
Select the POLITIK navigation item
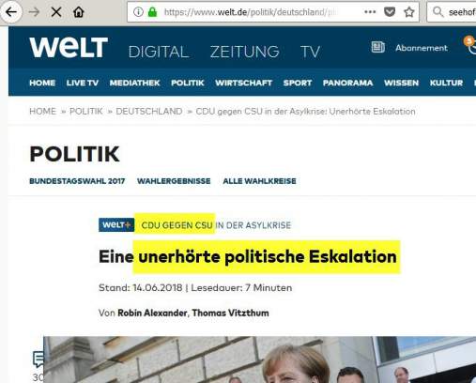188,83
